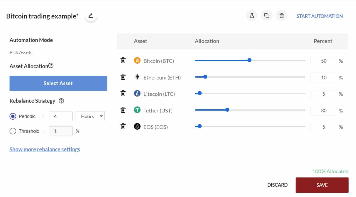Click the Asset column header
This screenshot has width=356, height=197.
click(141, 41)
